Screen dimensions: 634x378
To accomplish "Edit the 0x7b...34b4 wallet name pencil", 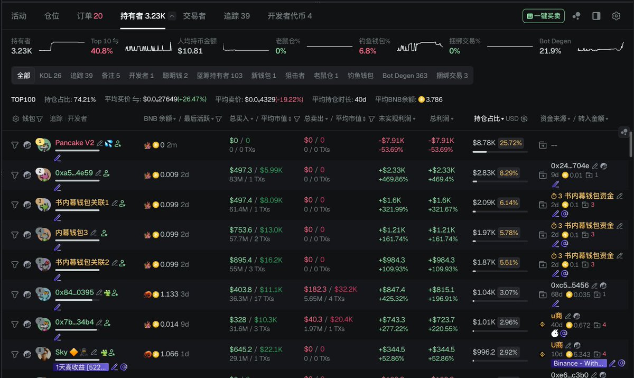I will pyautogui.click(x=99, y=322).
